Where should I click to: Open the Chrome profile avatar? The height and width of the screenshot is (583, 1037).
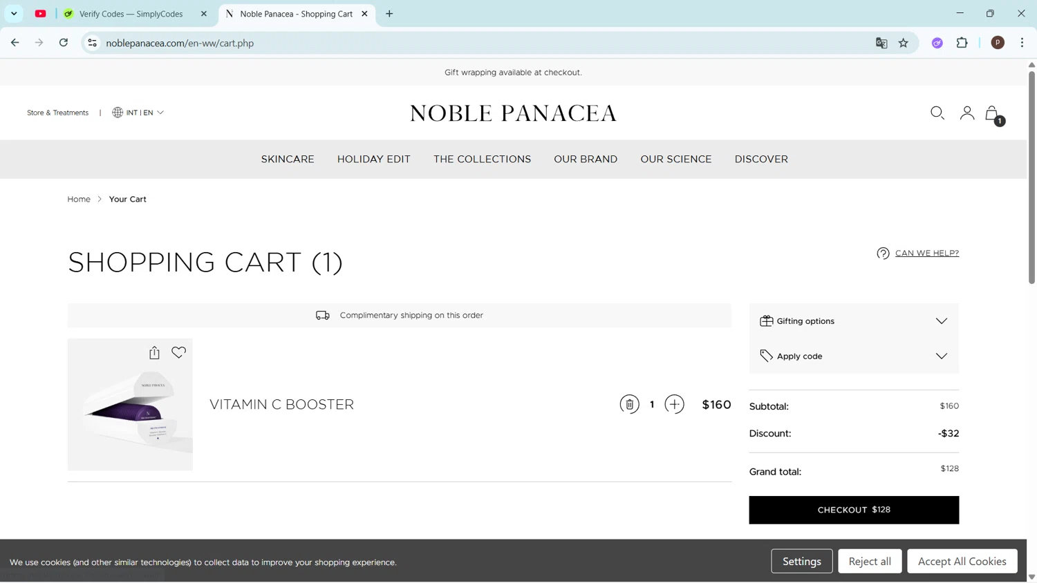[998, 43]
